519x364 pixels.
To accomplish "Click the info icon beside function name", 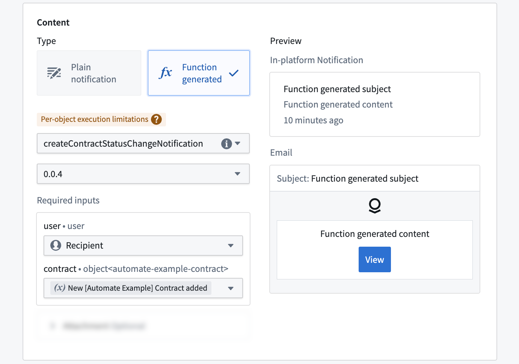I will point(226,144).
